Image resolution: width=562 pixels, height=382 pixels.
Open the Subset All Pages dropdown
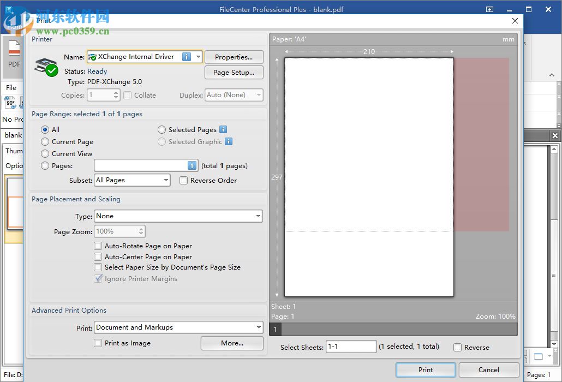tap(166, 180)
